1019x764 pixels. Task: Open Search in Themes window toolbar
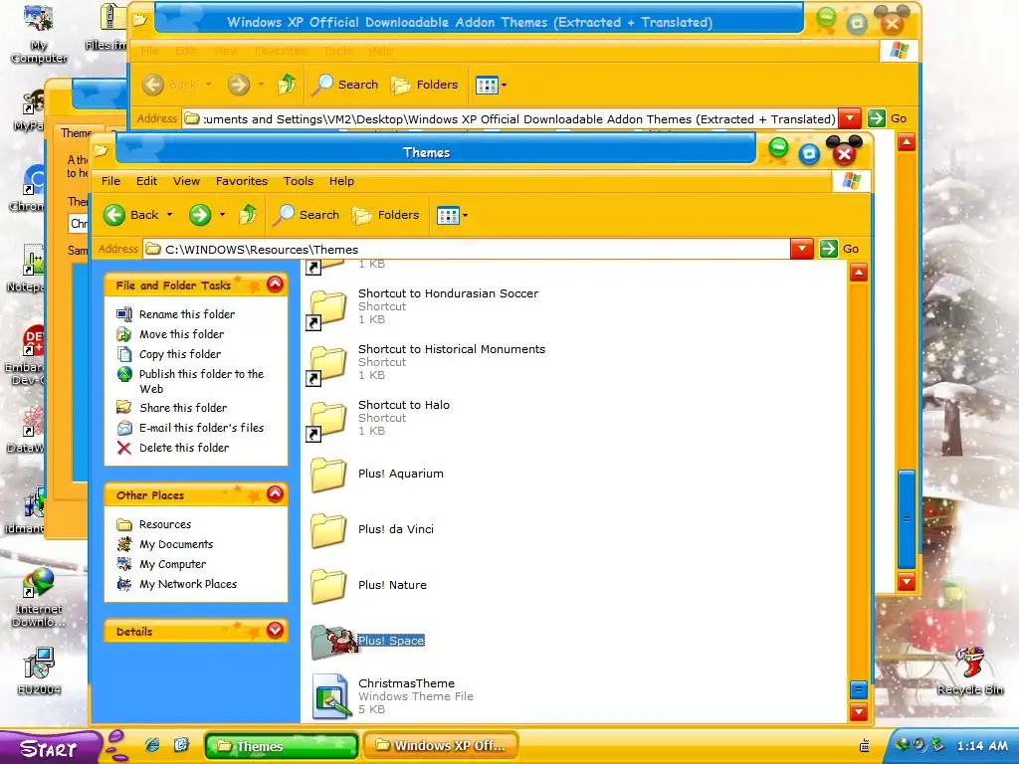(306, 215)
